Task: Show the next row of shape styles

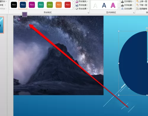Action: (x=73, y=5)
